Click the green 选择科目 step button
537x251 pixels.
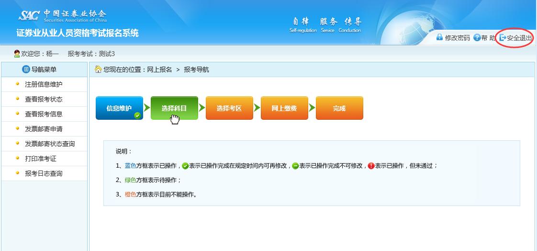174,108
